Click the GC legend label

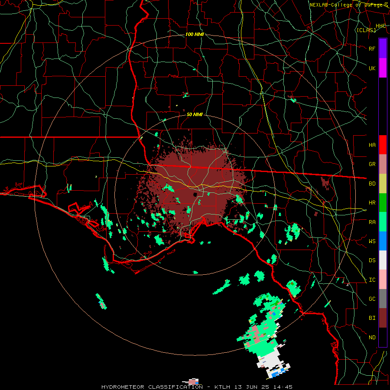[x=372, y=299]
